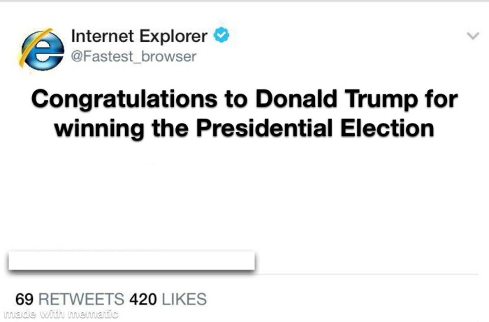The width and height of the screenshot is (489, 322).
Task: Click the blue verified checkmark badge
Action: (x=222, y=36)
